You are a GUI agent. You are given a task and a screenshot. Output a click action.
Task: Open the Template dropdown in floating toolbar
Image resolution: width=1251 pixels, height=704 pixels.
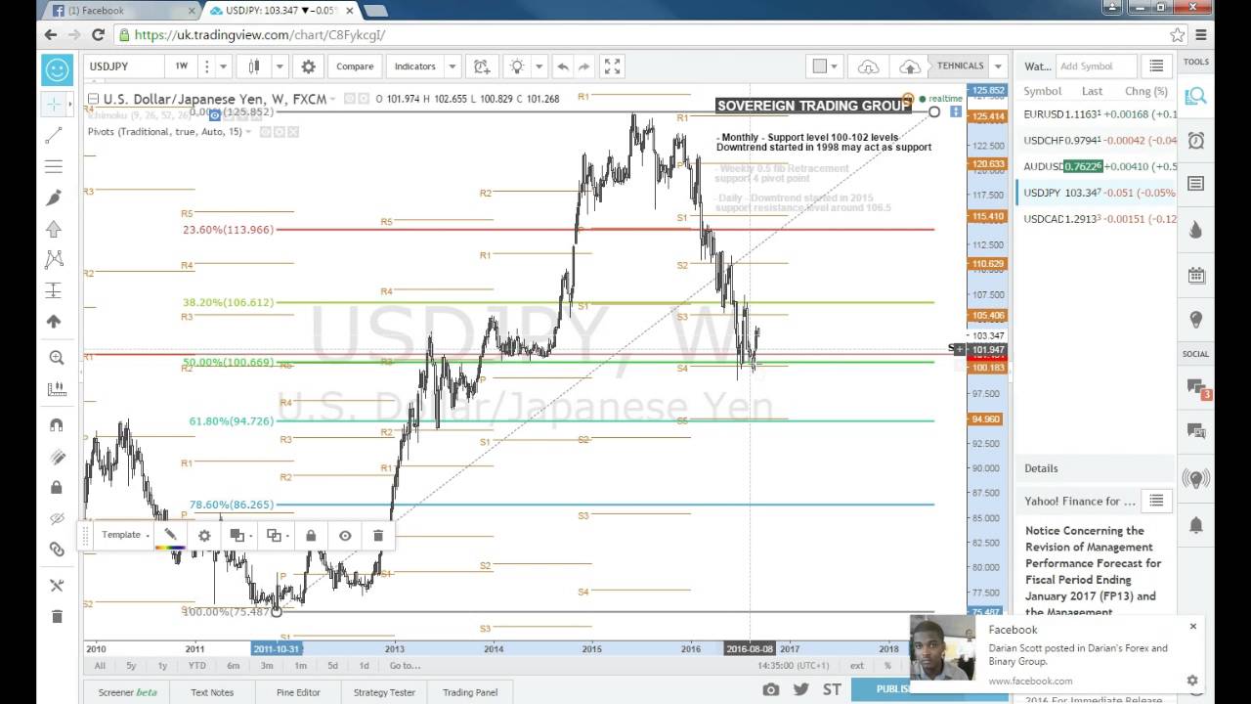126,535
